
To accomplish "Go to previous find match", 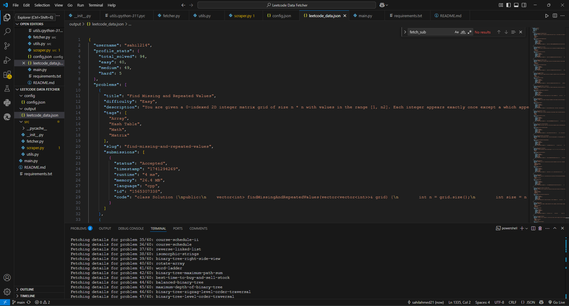I will click(499, 32).
